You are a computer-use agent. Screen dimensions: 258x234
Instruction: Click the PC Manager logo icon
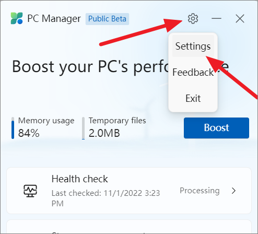coord(17,18)
